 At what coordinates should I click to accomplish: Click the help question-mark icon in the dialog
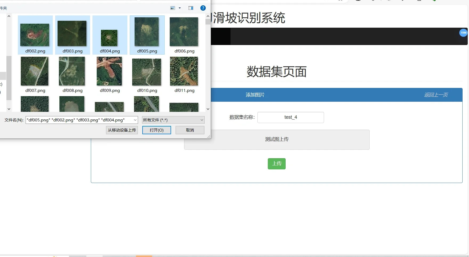(203, 8)
